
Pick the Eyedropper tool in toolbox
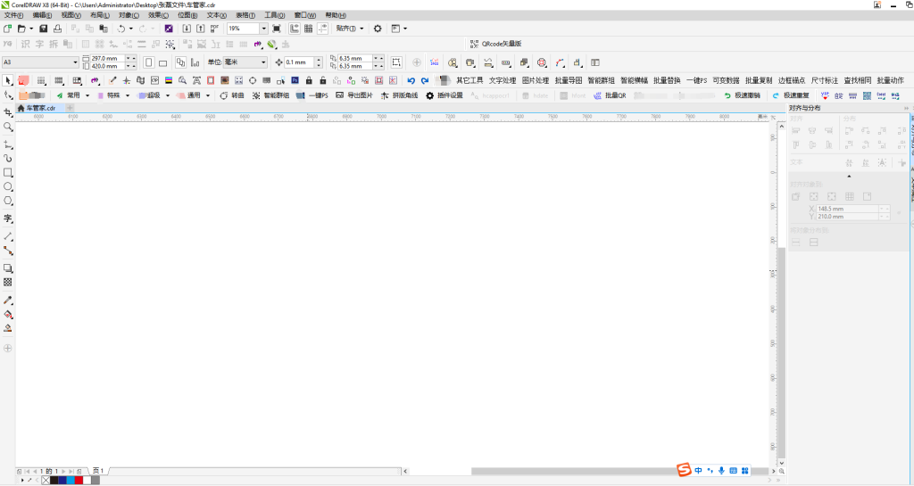coord(8,301)
